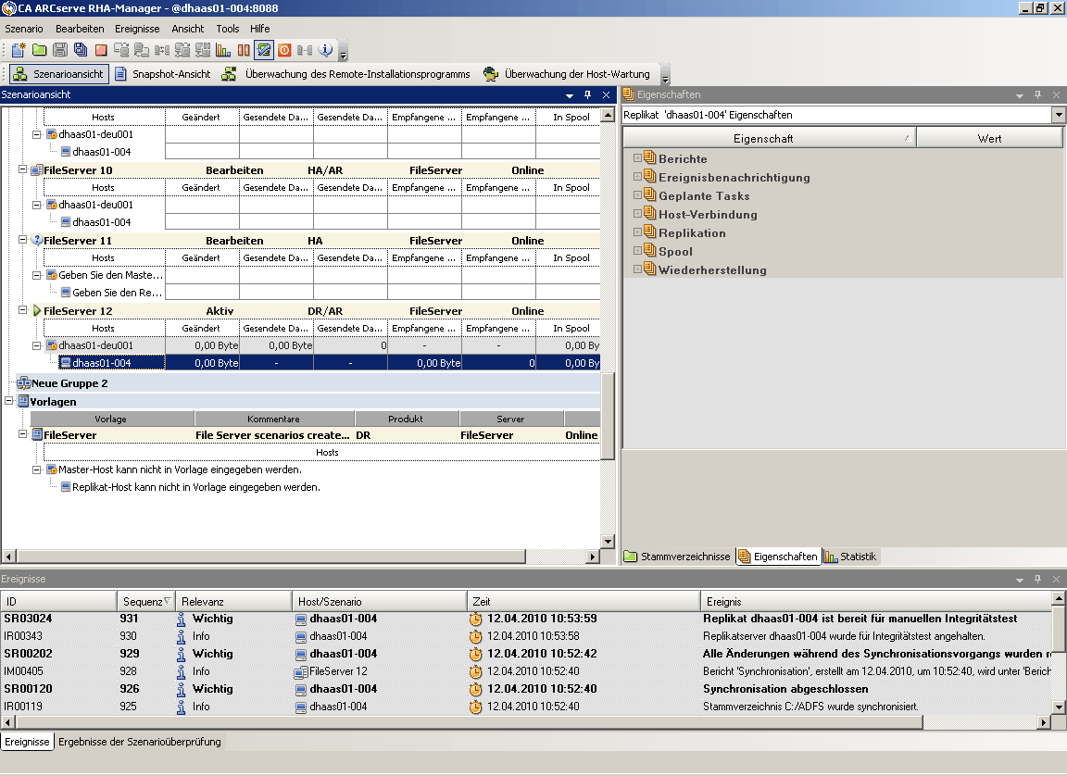Collapse the FileServer 12 scenario node
Image resolution: width=1067 pixels, height=776 pixels.
[x=23, y=311]
